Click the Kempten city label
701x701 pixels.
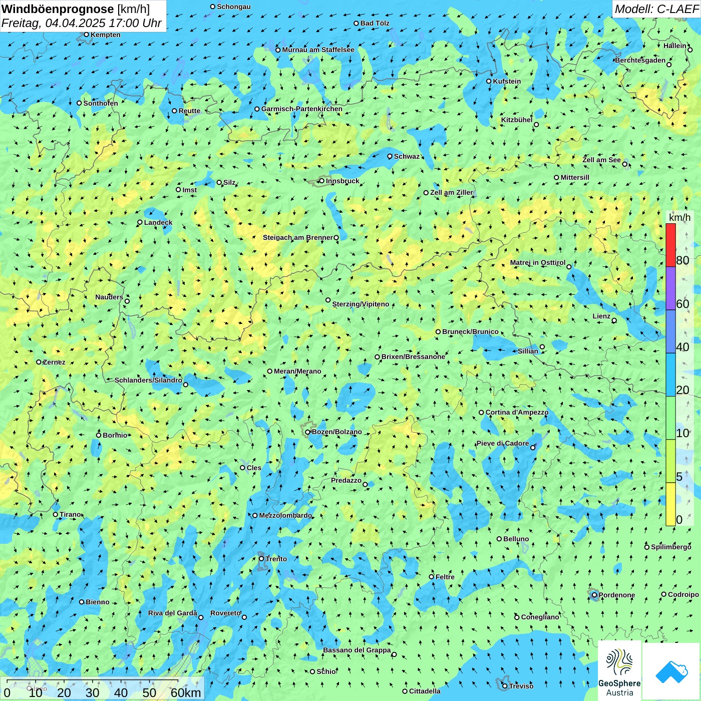point(106,35)
